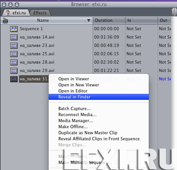177x170 pixels.
Task: Click In value Not Set for на_заливе 25.avi
Action: (134, 54)
